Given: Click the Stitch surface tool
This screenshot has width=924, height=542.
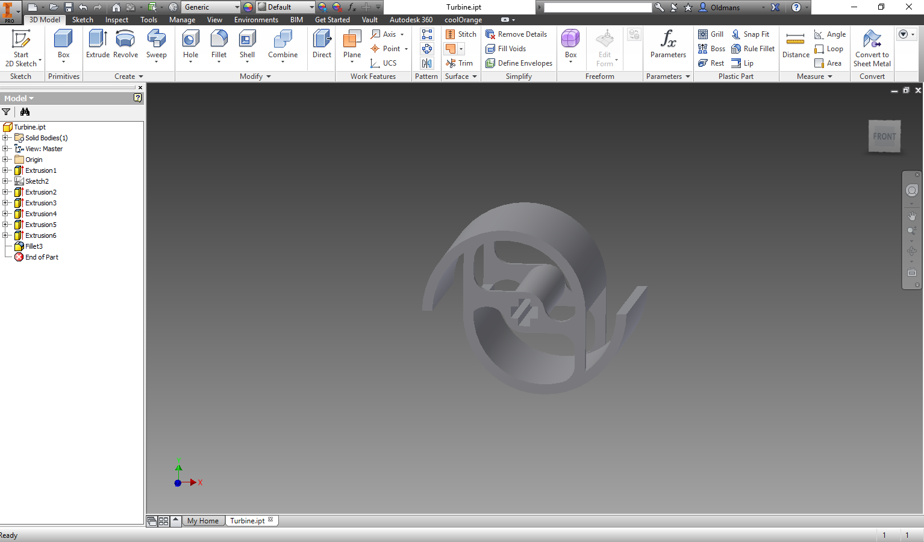Looking at the screenshot, I should coord(461,34).
